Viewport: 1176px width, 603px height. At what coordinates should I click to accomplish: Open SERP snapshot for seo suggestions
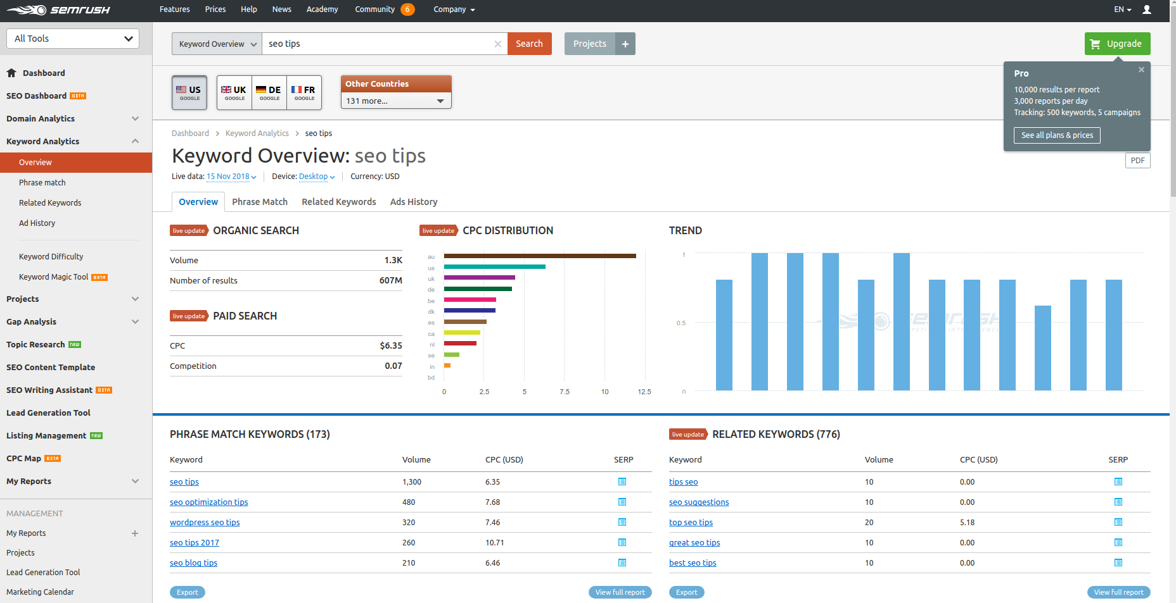click(1118, 502)
